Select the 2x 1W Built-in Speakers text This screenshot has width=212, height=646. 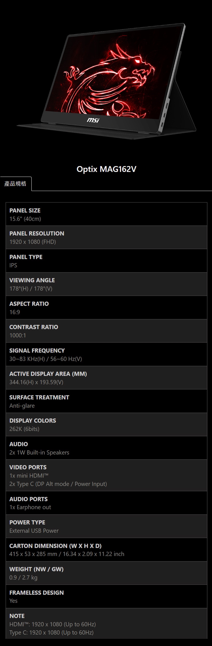[x=39, y=452]
